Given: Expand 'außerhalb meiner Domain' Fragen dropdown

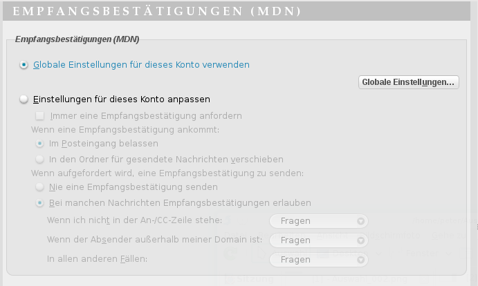Looking at the screenshot, I should point(318,240).
